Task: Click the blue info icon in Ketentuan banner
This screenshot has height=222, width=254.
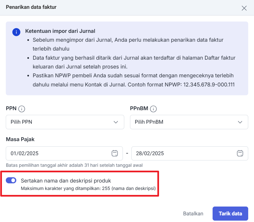Action: pyautogui.click(x=16, y=32)
